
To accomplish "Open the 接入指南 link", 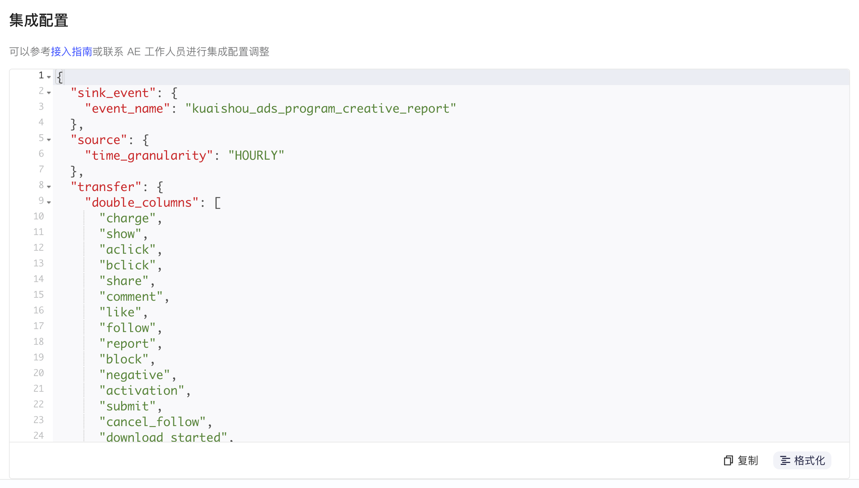I will [x=72, y=51].
